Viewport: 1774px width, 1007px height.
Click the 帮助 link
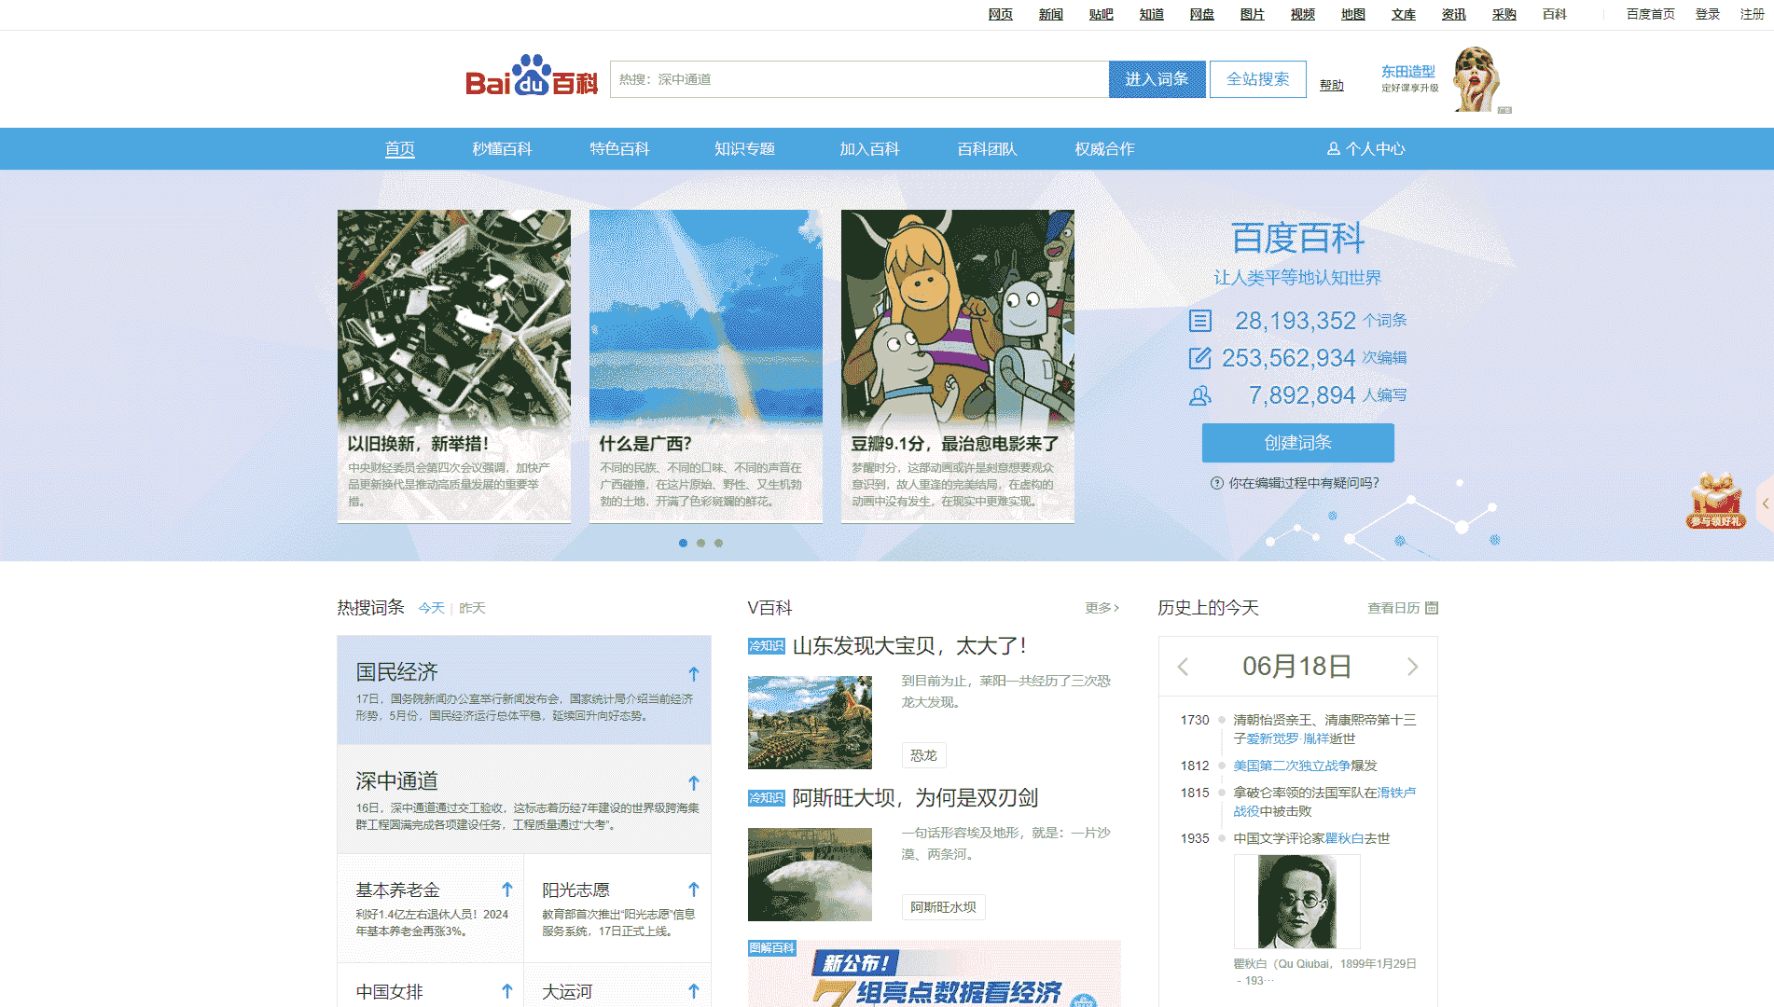click(1331, 86)
